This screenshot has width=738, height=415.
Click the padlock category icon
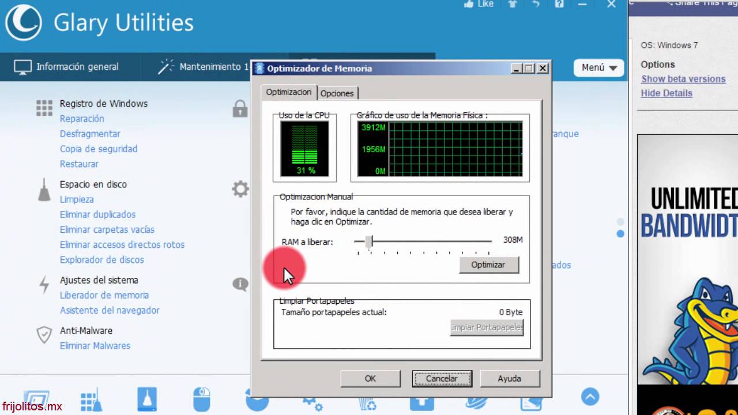coord(240,108)
